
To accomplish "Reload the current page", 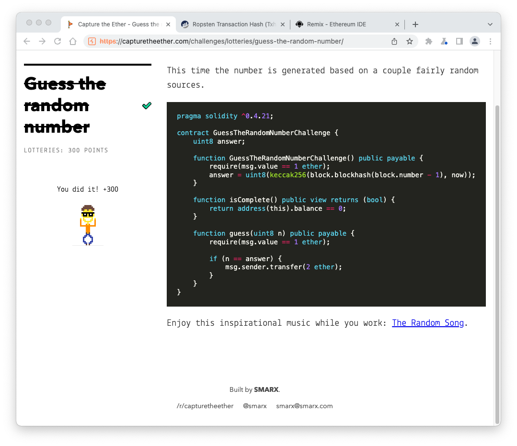I will (57, 41).
